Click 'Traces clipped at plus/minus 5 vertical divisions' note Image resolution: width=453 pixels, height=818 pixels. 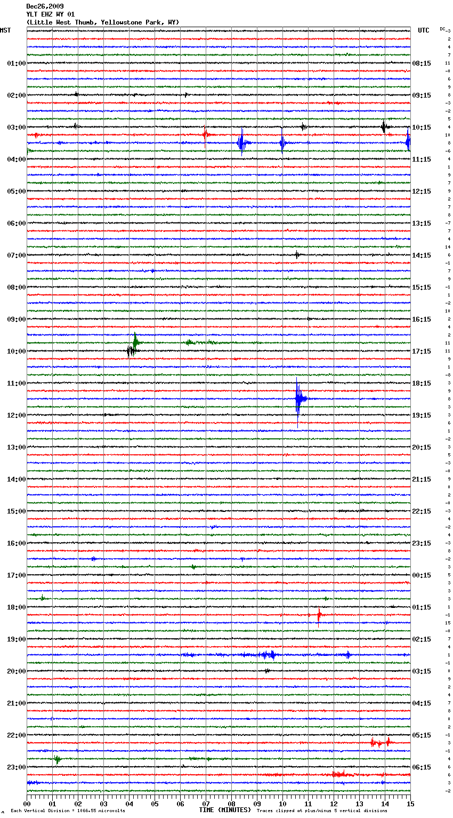[x=322, y=811]
